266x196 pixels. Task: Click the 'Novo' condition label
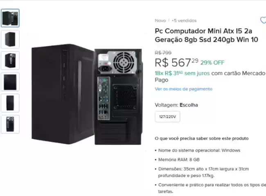point(160,20)
